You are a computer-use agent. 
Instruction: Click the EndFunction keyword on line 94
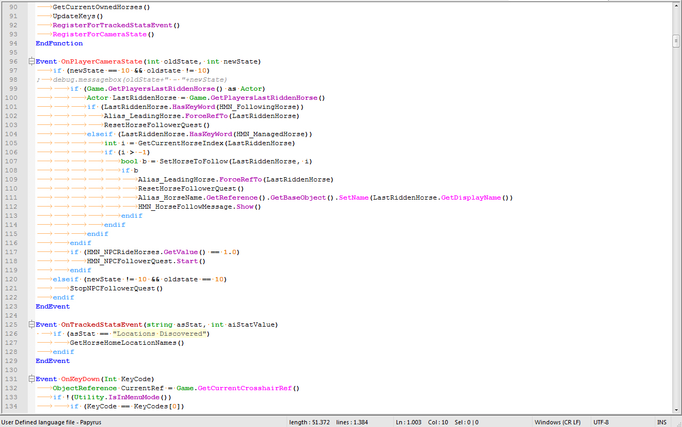(x=59, y=43)
